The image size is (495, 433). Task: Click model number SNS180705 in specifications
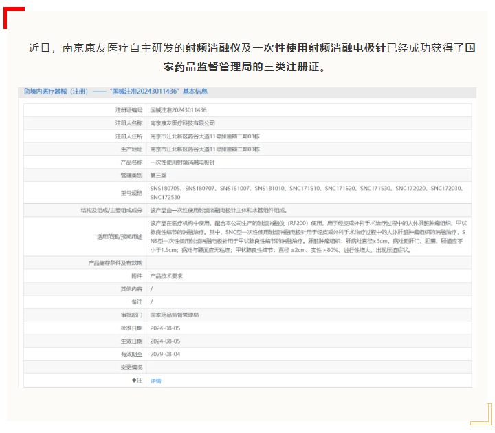pos(164,188)
